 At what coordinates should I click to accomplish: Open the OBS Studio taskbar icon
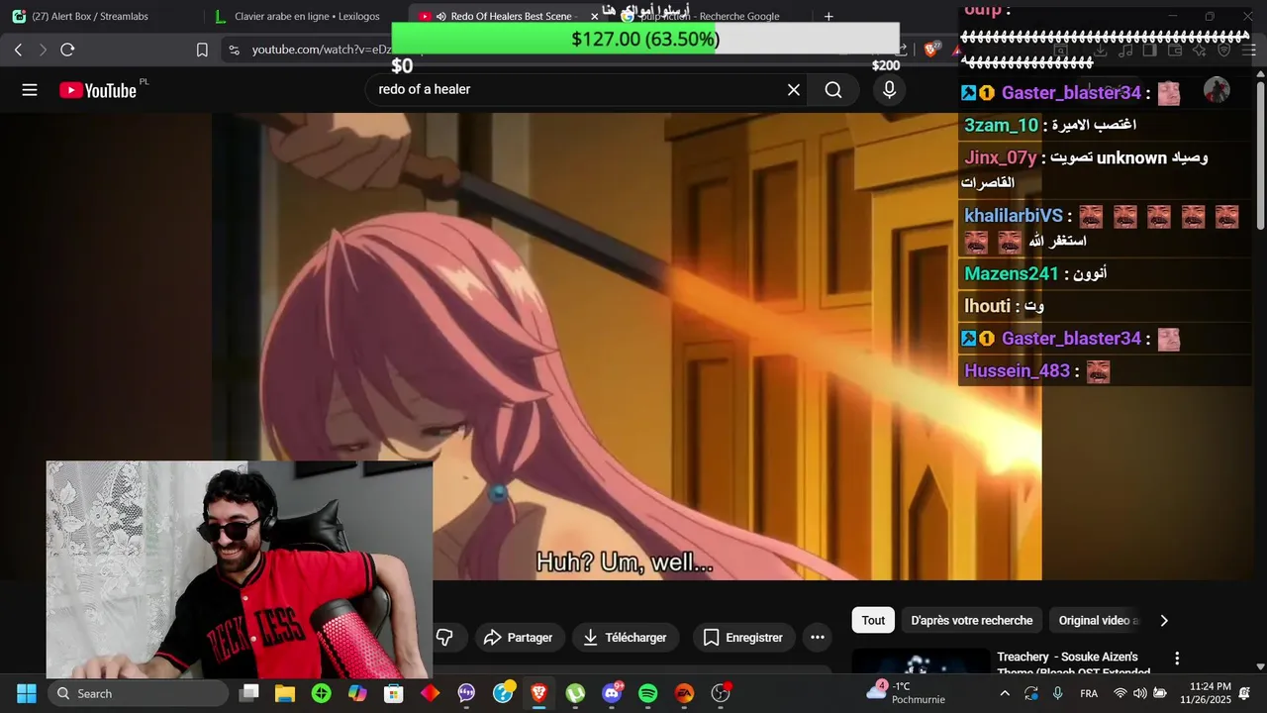click(721, 693)
